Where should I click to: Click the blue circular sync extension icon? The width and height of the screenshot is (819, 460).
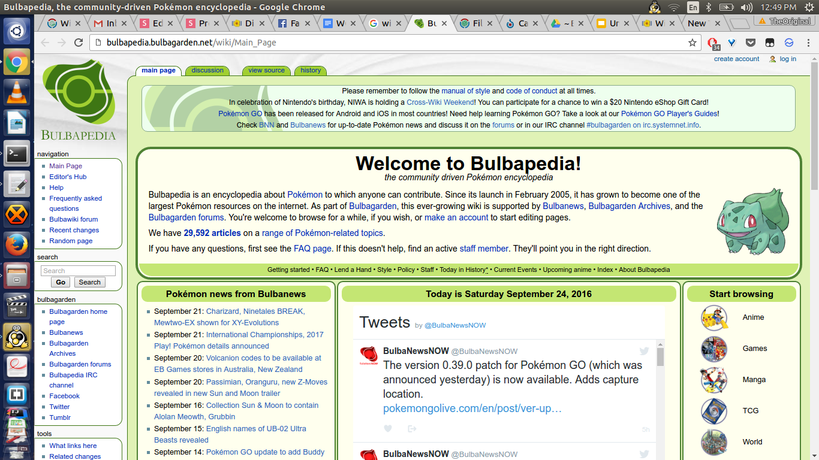[789, 43]
